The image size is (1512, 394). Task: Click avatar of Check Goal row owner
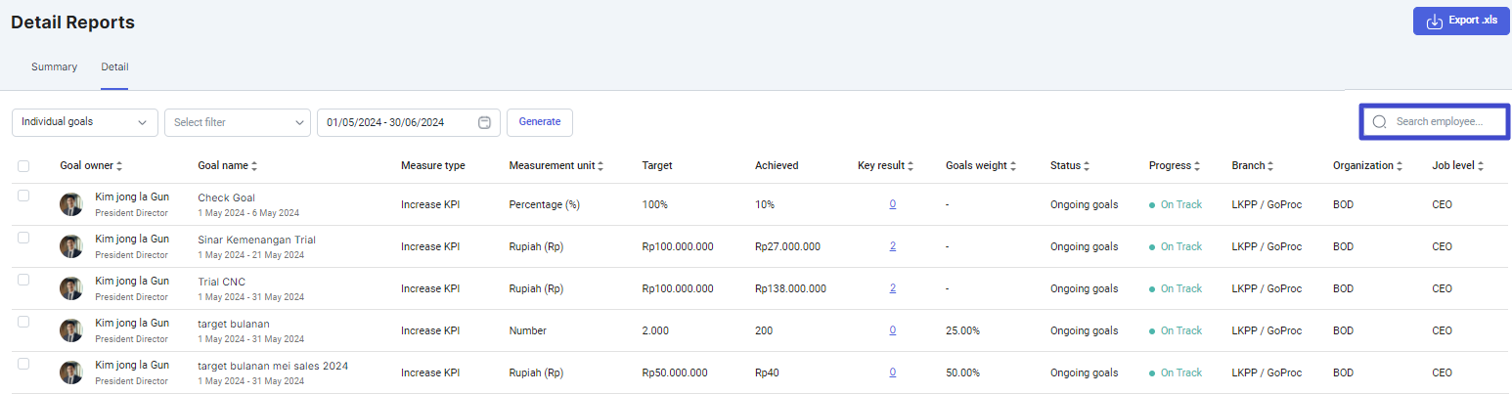[x=71, y=204]
